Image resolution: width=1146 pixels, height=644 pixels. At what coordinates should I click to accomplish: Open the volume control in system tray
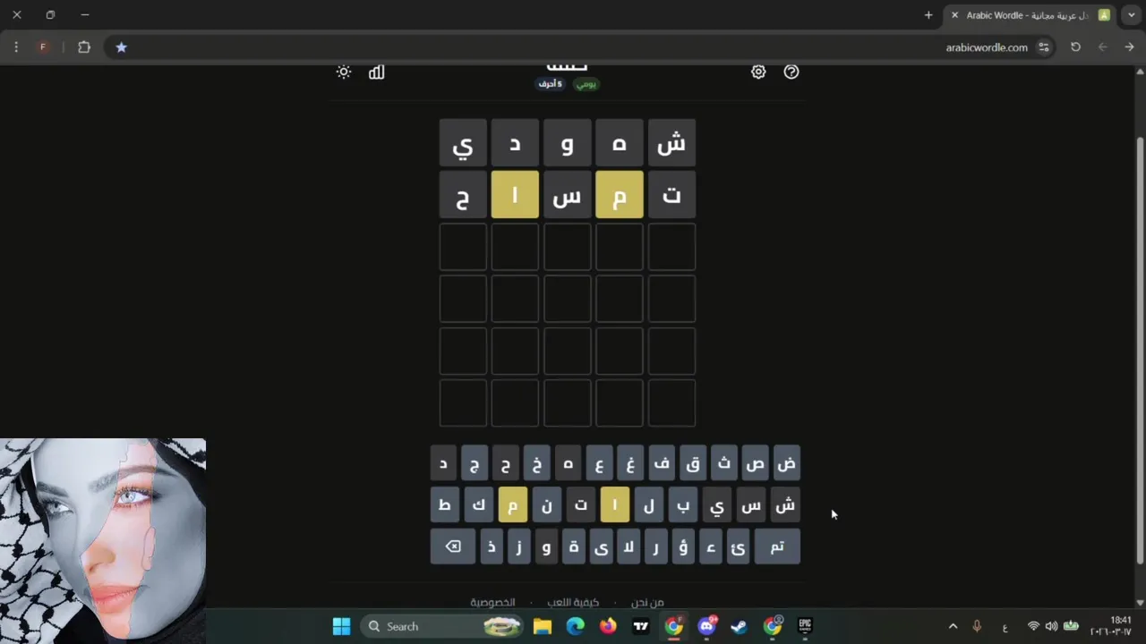click(x=1051, y=626)
